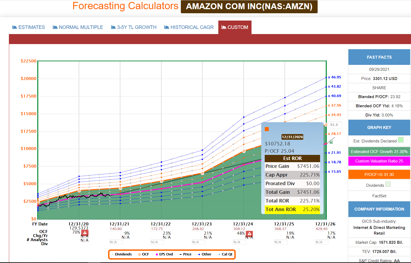Click the 31.3 multiple input box

coord(335,125)
